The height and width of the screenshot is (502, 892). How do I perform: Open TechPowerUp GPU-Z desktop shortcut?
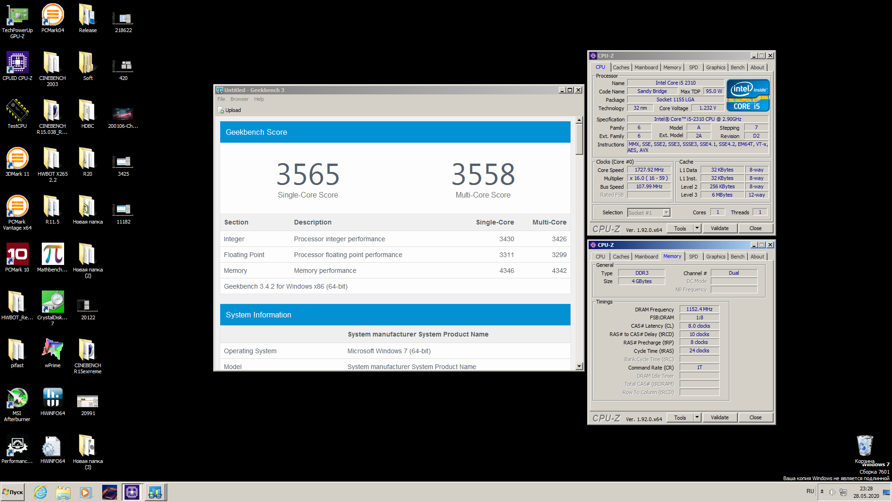(x=17, y=21)
